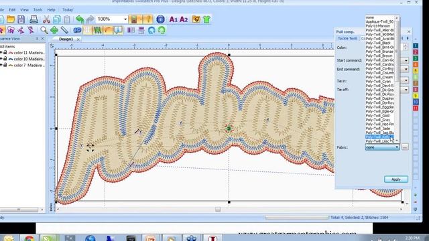Open the Start command dropdown arrow
The image size is (429, 241).
tap(406, 60)
